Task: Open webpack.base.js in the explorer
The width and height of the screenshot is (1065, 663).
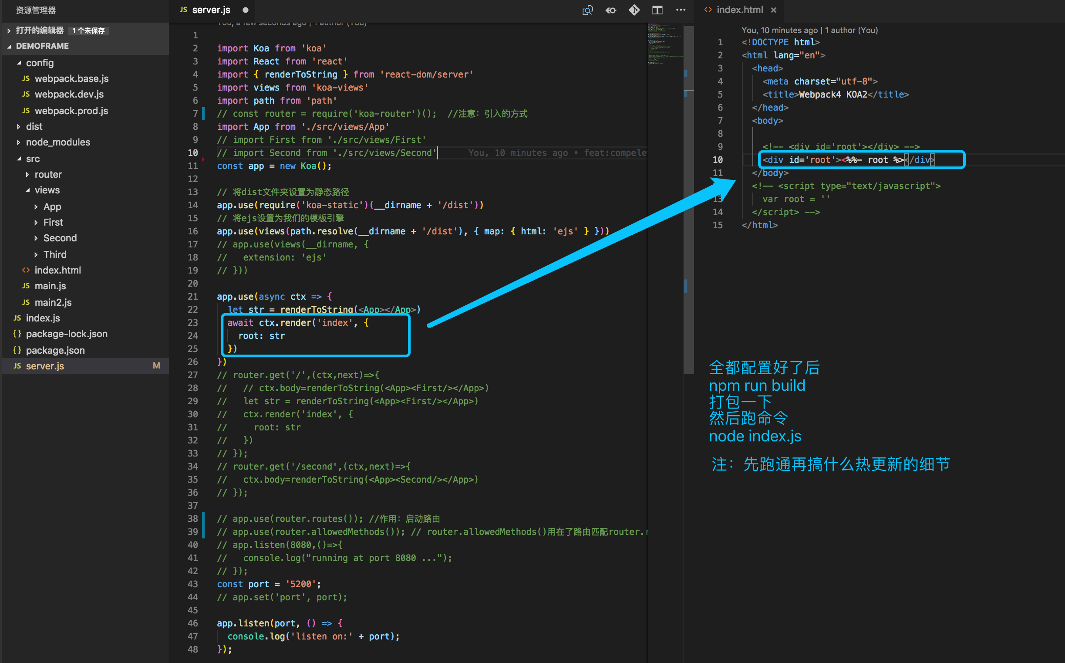Action: click(x=85, y=78)
